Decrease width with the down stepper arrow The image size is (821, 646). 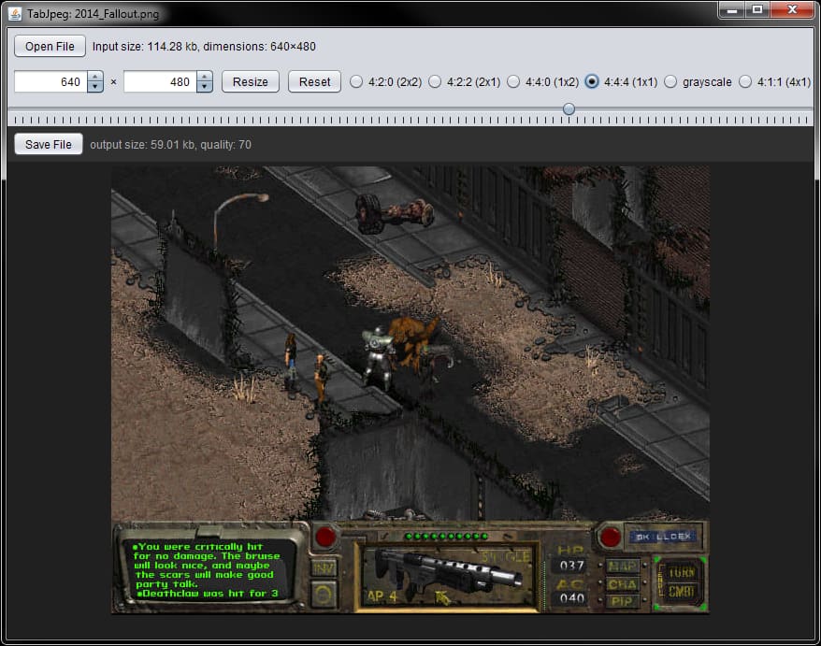coord(95,87)
